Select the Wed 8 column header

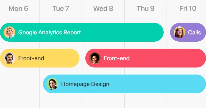click(103, 9)
